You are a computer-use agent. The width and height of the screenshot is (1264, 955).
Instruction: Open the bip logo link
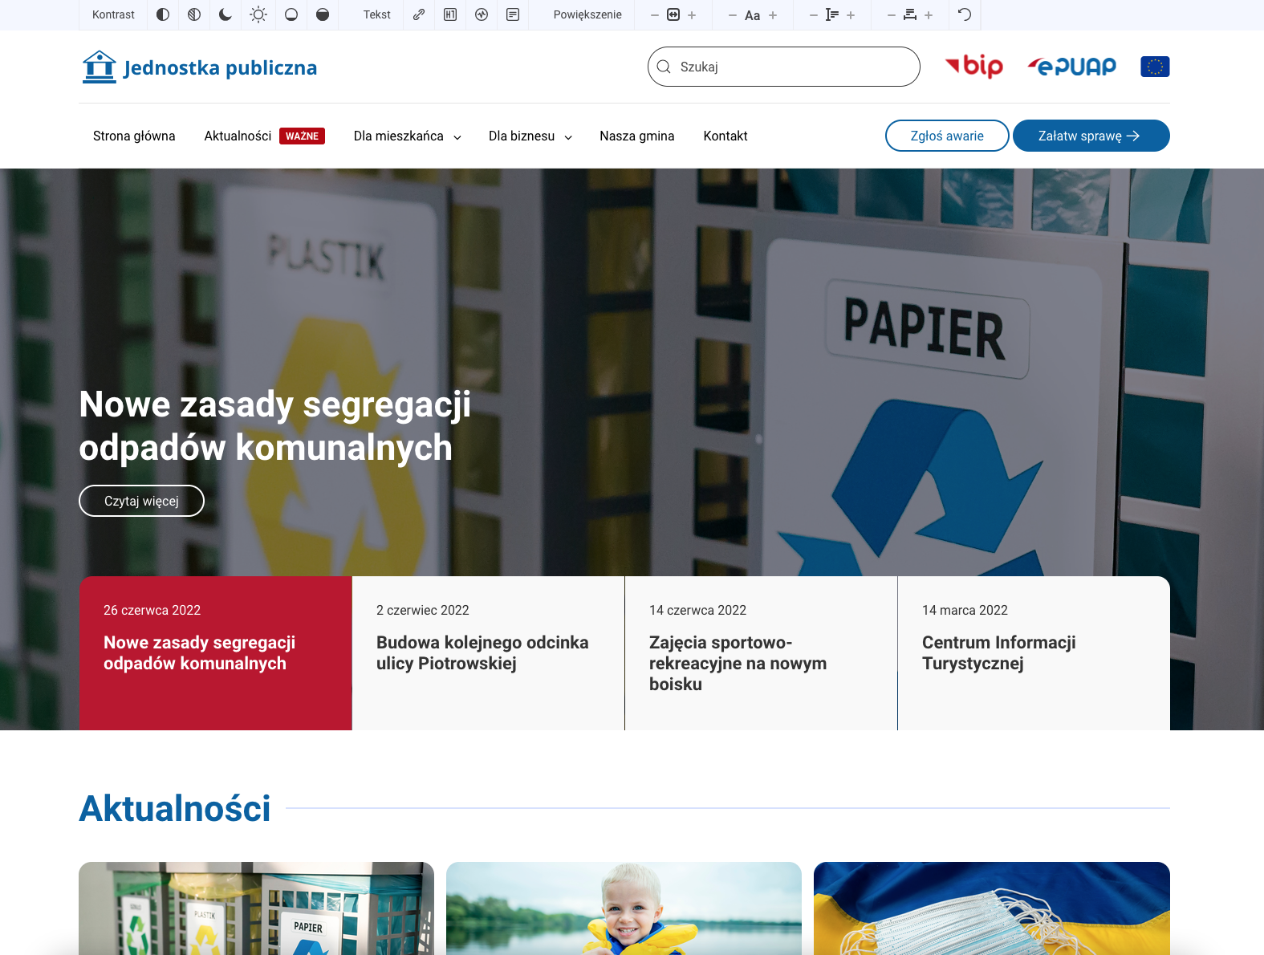(974, 67)
